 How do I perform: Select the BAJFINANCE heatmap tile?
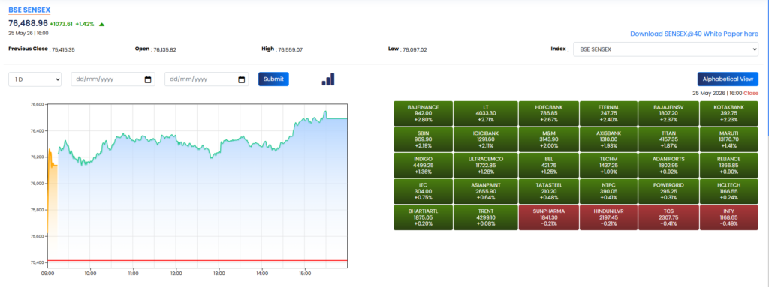[424, 114]
